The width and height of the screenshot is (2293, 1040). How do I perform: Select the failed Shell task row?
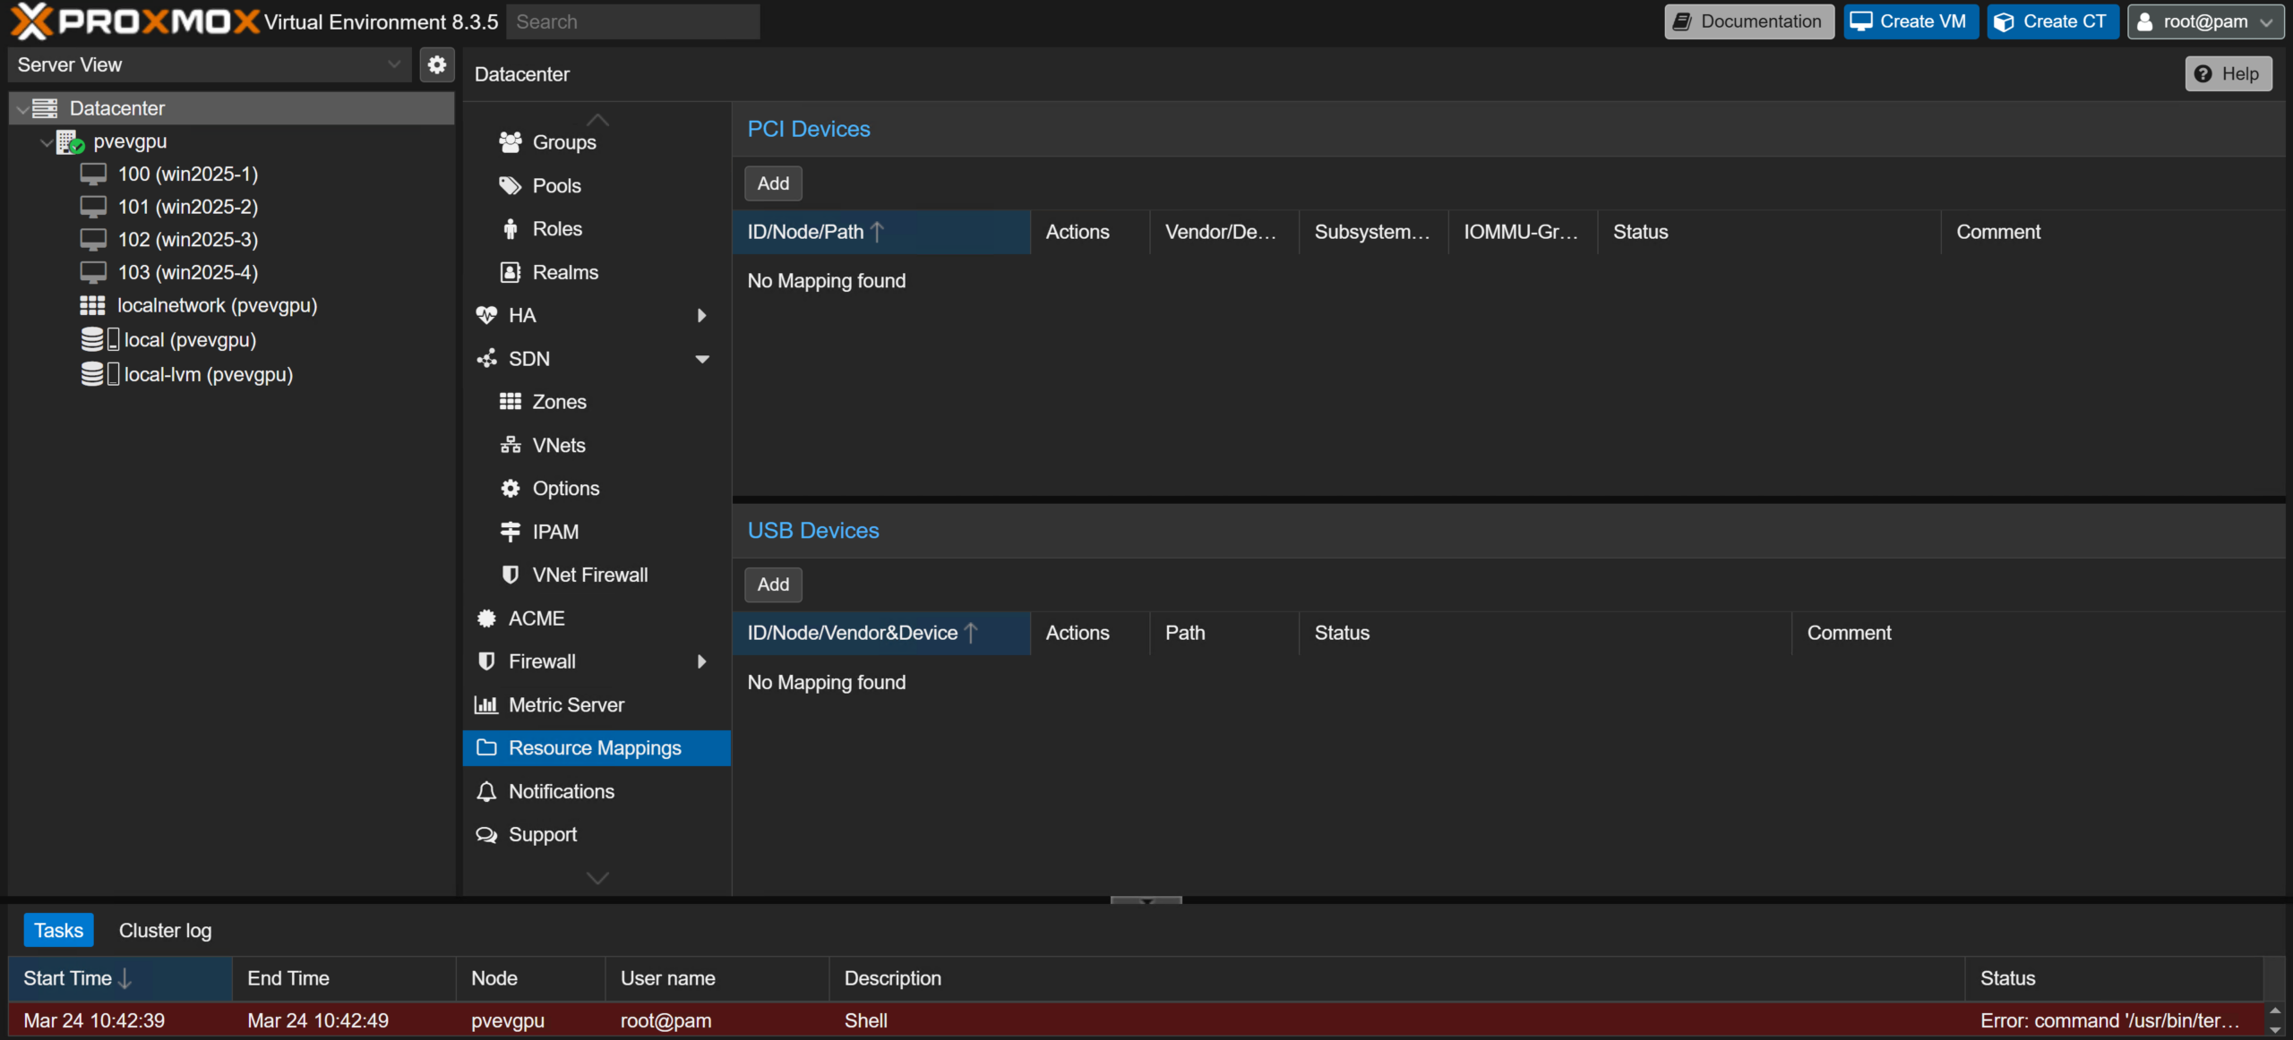tap(1136, 1020)
